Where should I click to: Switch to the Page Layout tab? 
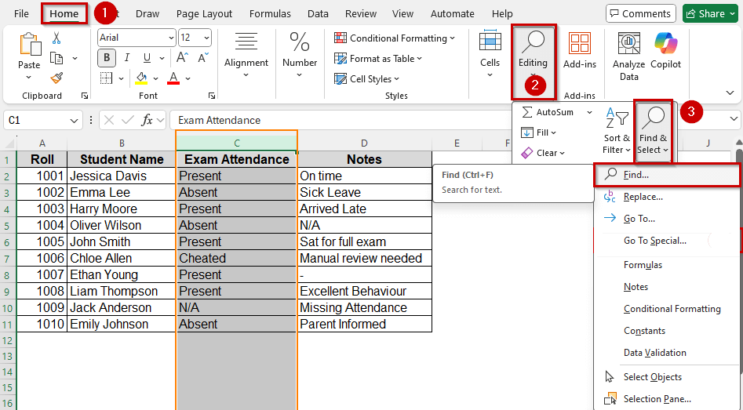point(204,13)
